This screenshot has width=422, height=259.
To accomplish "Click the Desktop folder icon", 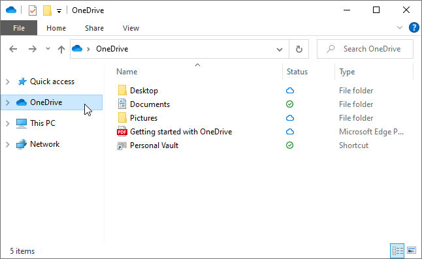I will (x=122, y=90).
